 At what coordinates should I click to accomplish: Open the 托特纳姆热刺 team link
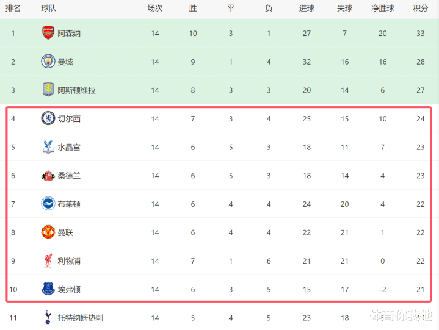click(x=81, y=318)
